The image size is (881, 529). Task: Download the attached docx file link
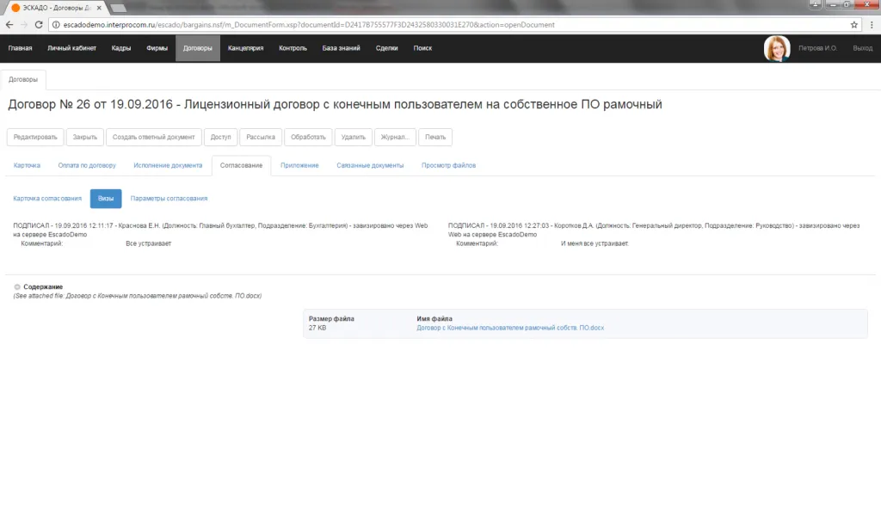point(510,328)
